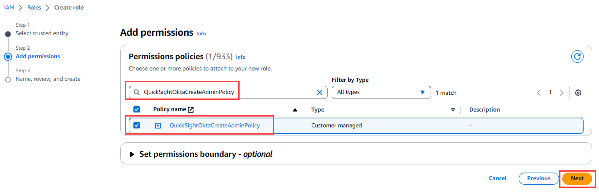The height and width of the screenshot is (192, 599).
Task: Click the refresh policies icon
Action: coord(577,56)
